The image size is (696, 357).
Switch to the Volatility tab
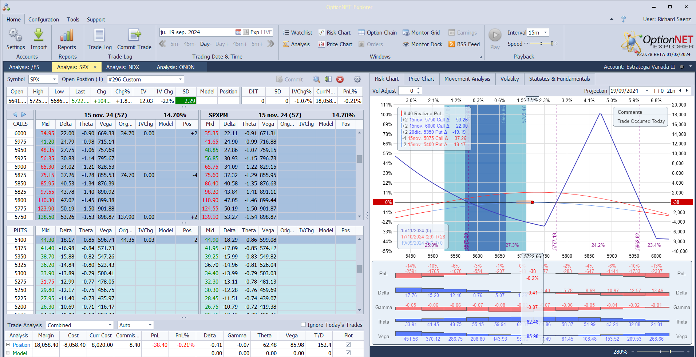[x=509, y=79]
